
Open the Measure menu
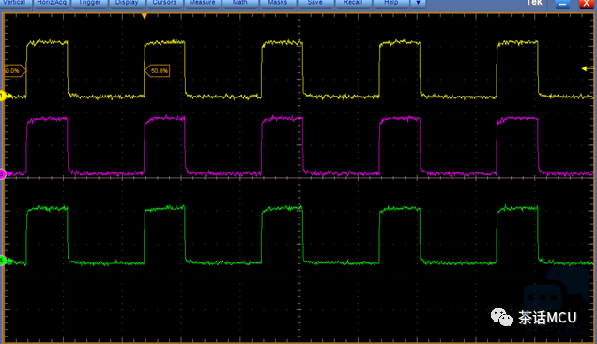pos(202,3)
